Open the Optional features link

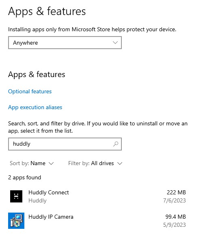click(30, 91)
